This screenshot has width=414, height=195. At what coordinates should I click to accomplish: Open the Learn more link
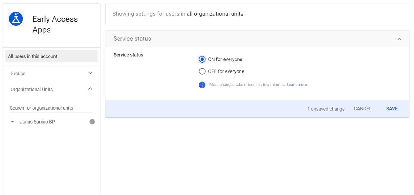pyautogui.click(x=296, y=84)
